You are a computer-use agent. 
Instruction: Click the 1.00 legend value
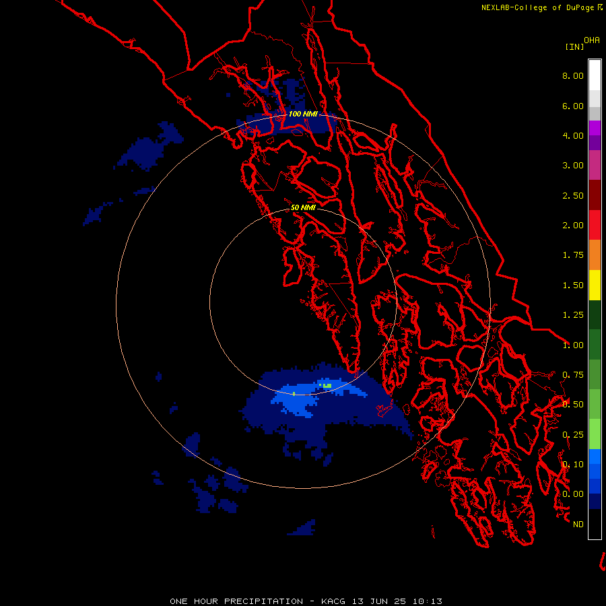pyautogui.click(x=573, y=345)
